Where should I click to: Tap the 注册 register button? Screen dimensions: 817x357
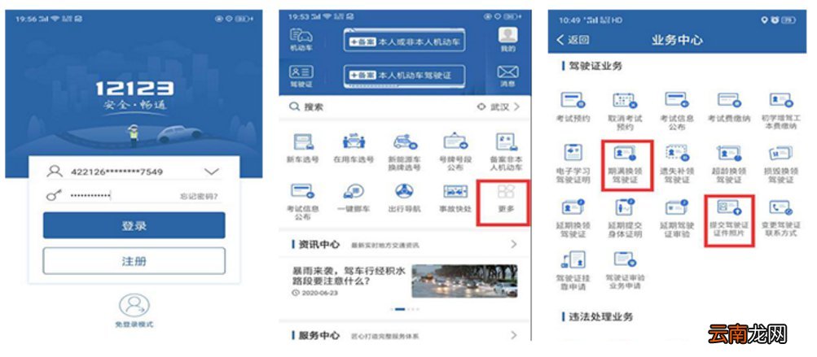click(134, 261)
